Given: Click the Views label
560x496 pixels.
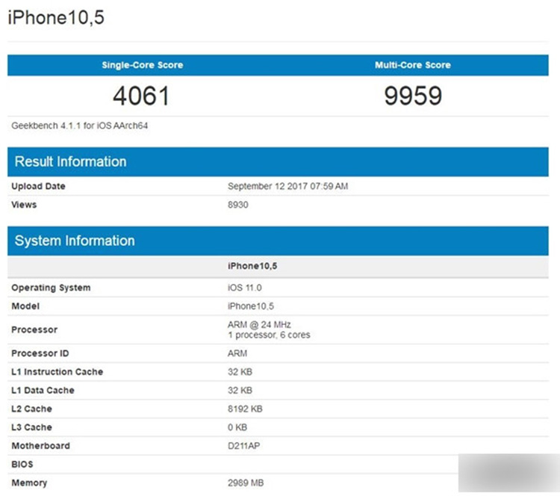Looking at the screenshot, I should tap(24, 205).
